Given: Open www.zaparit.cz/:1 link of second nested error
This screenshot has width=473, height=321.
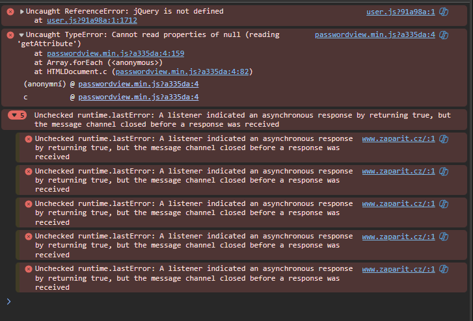Looking at the screenshot, I should point(398,172).
